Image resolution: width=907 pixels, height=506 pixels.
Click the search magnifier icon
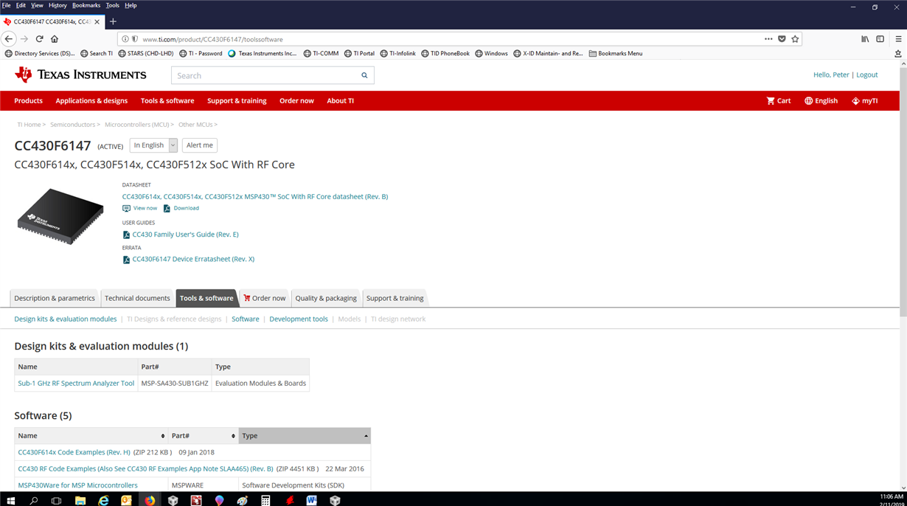coord(364,75)
